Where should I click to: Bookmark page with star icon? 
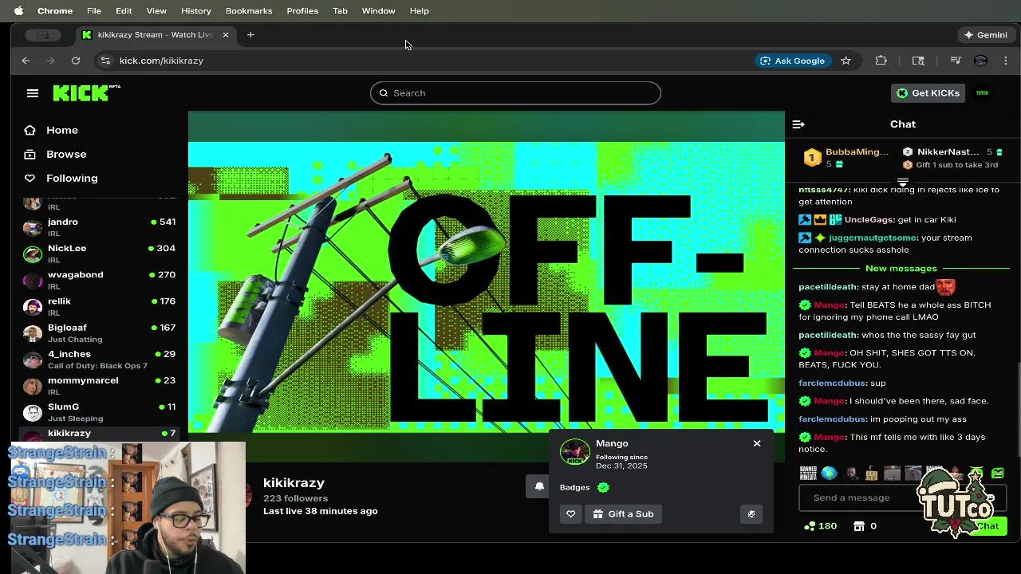tap(846, 61)
